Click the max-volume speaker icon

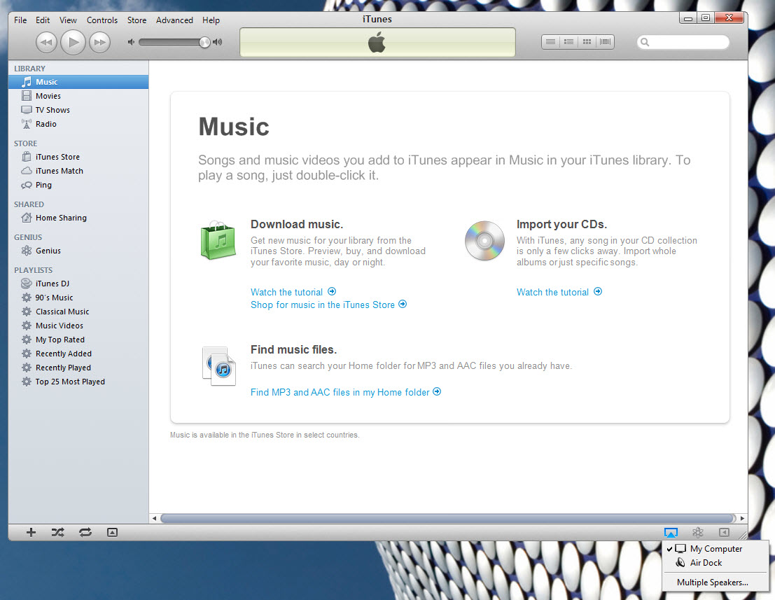(218, 42)
